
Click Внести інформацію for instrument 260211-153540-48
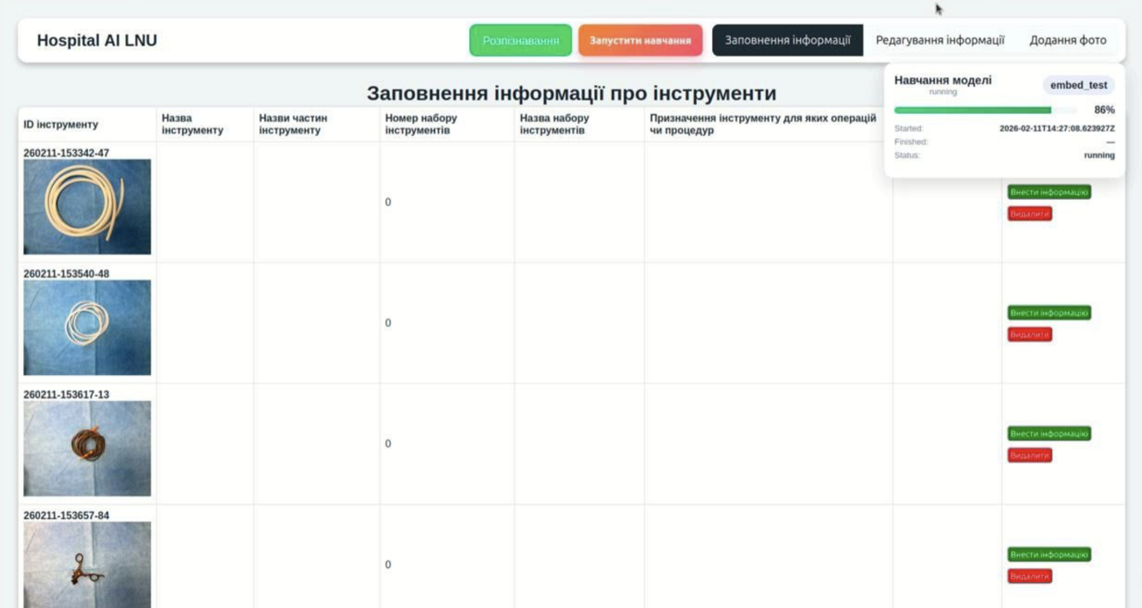(1049, 312)
